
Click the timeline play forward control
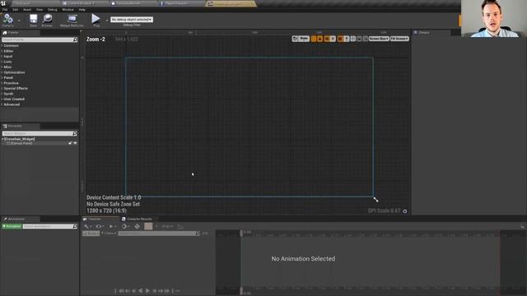click(147, 291)
